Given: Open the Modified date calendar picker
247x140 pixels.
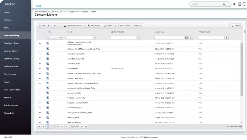Looking at the screenshot, I should (187, 38).
